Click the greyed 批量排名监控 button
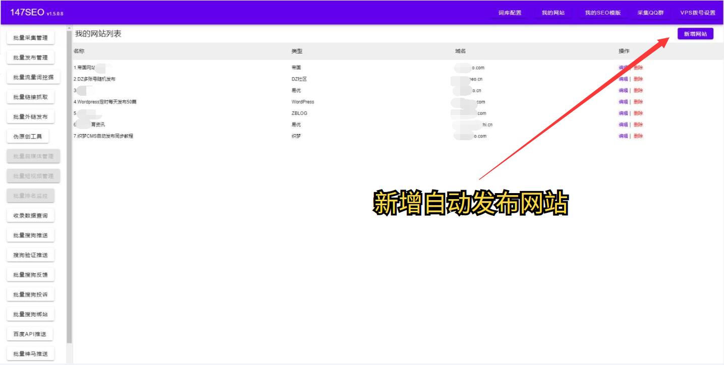This screenshot has width=724, height=365. 30,196
